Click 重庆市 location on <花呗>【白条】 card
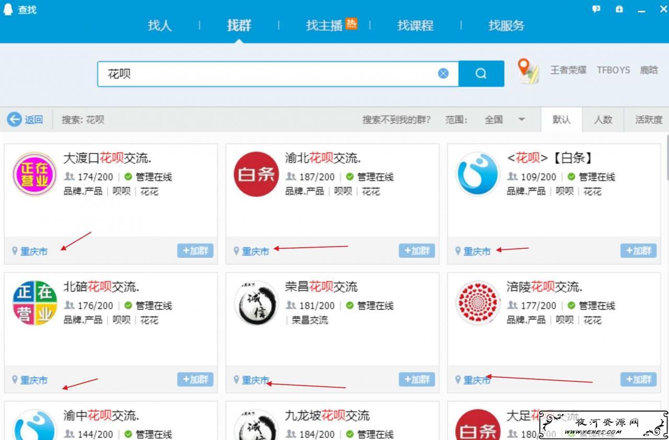 (477, 251)
